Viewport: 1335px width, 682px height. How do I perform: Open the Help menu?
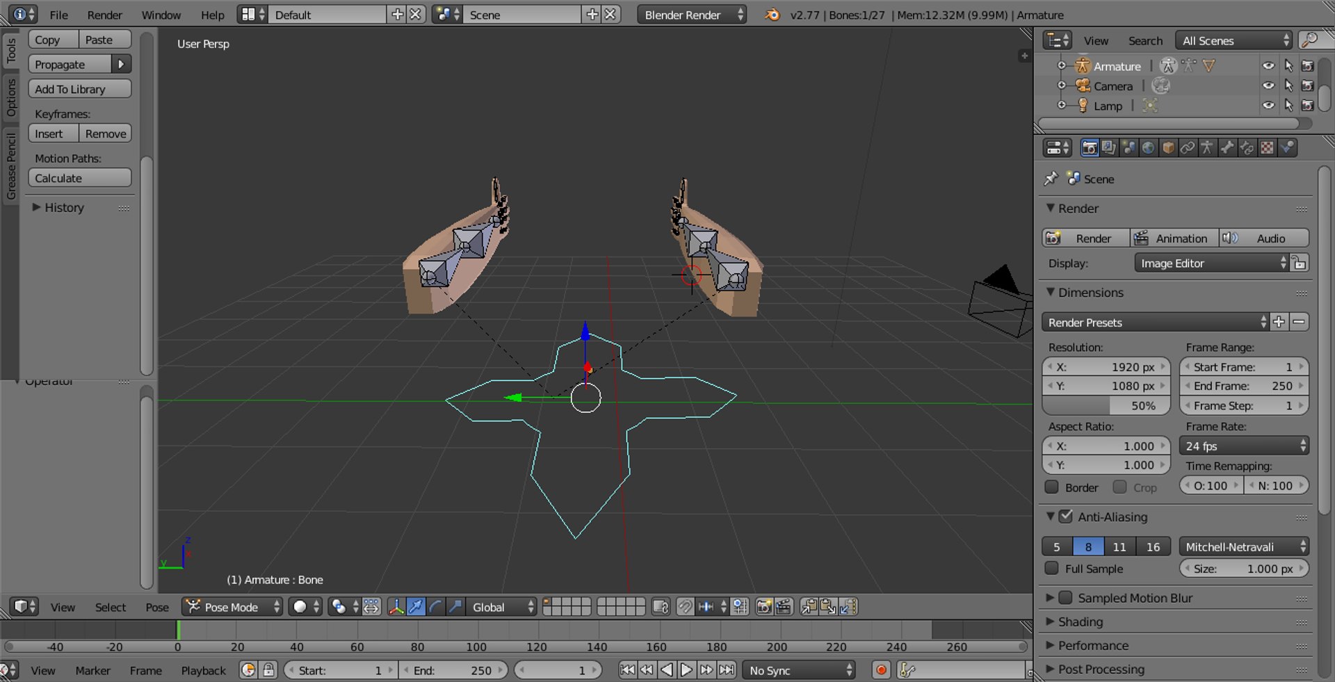(x=212, y=15)
